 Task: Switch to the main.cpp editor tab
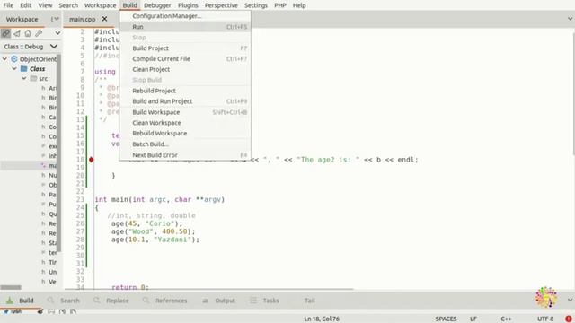pos(82,19)
